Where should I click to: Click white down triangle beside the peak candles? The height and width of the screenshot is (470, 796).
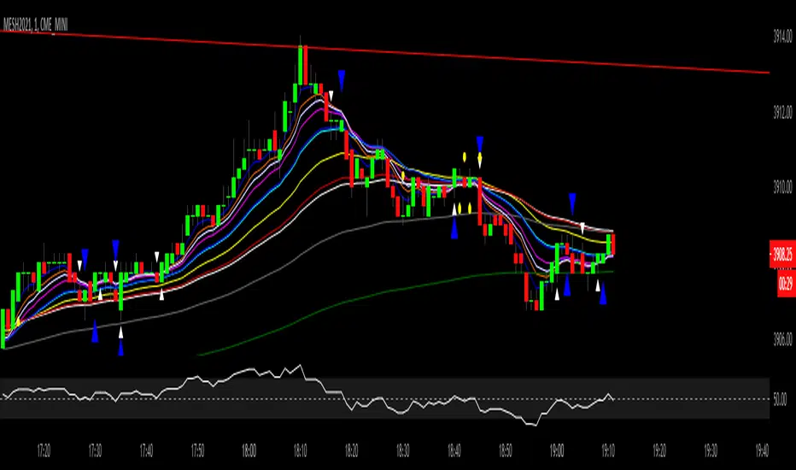tap(331, 96)
